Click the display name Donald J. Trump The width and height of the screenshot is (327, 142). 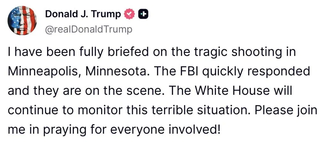click(83, 14)
